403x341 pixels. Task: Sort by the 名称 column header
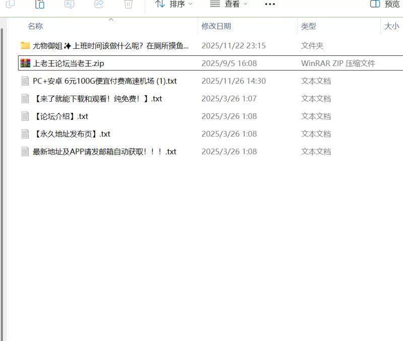click(35, 26)
